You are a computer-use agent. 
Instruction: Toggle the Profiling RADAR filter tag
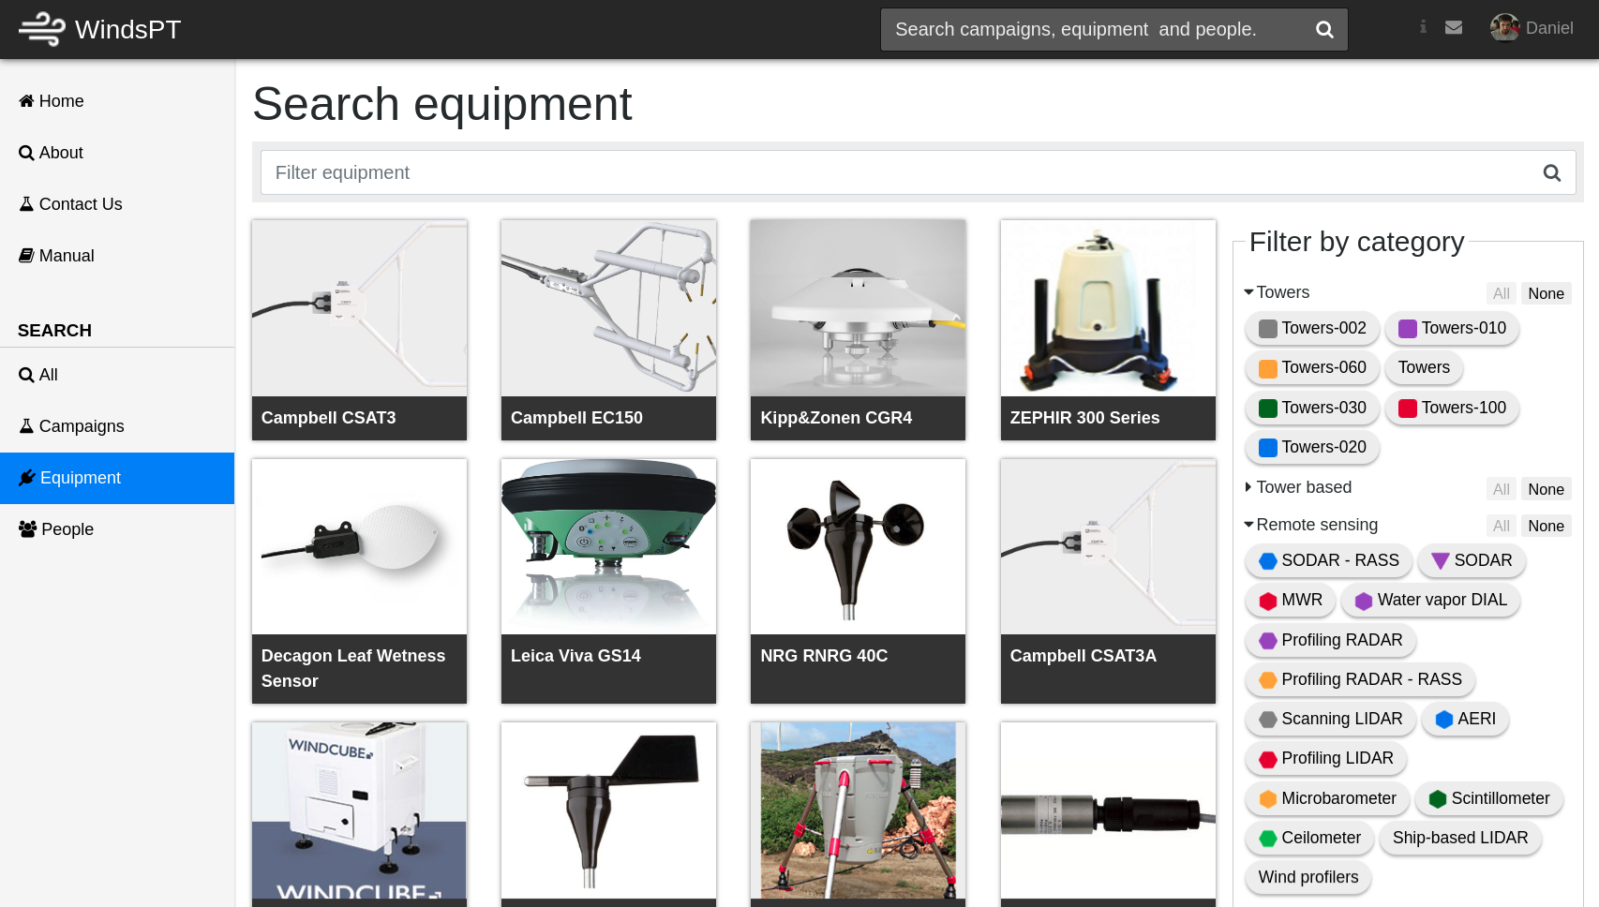pyautogui.click(x=1331, y=640)
